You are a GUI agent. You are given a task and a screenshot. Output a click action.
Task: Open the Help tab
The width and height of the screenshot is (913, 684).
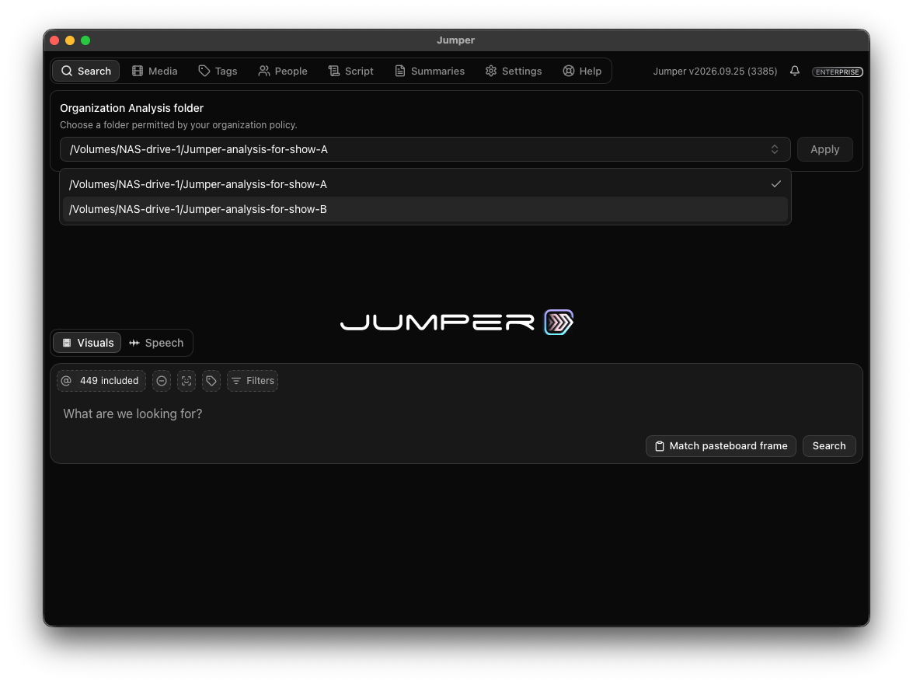coord(582,71)
